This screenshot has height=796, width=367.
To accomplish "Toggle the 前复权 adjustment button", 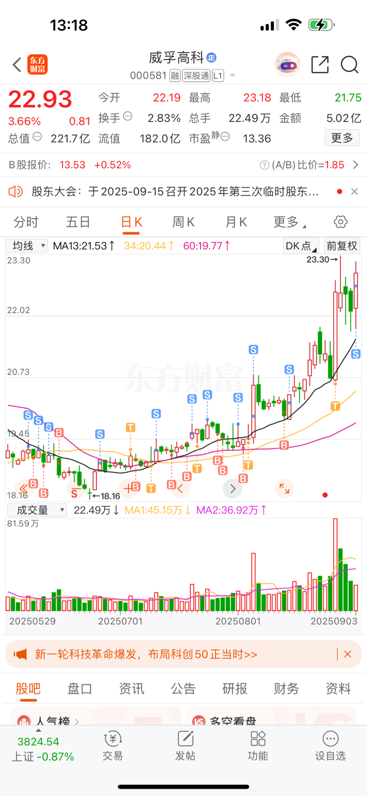I will coord(342,246).
